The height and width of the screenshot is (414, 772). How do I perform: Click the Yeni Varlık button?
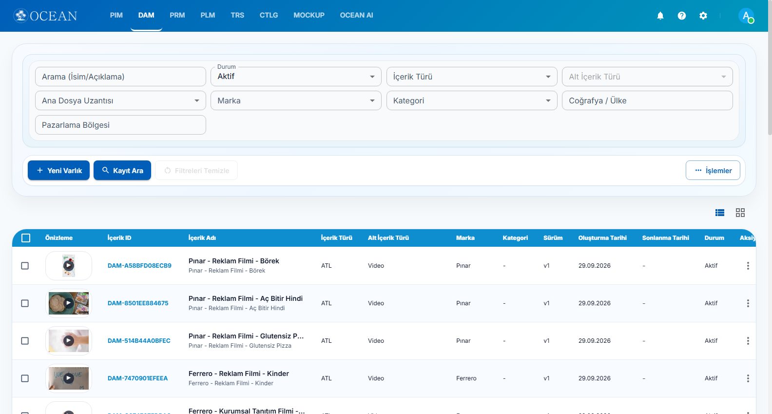pos(58,171)
